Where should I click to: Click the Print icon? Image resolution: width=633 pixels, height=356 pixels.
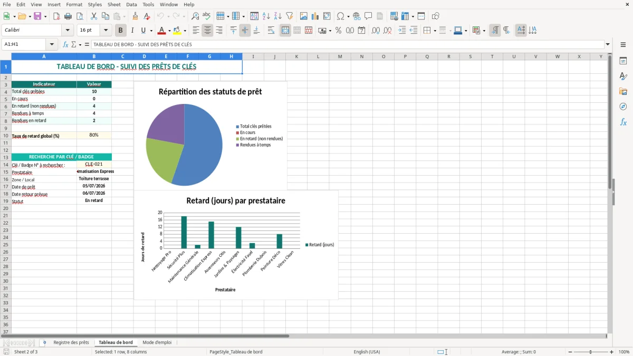[68, 16]
